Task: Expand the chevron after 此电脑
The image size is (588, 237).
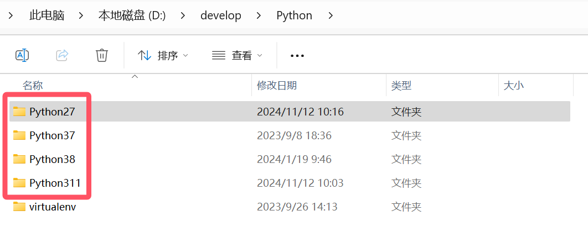Action: click(81, 15)
